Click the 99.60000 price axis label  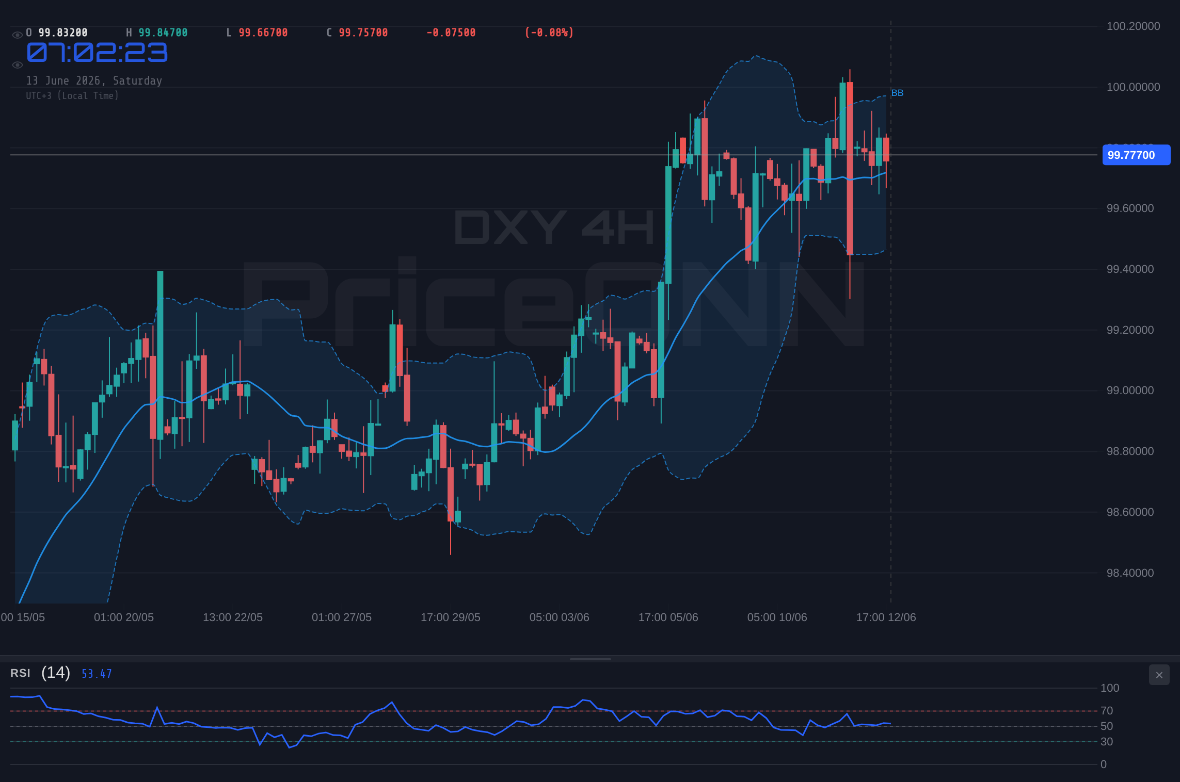coord(1130,208)
